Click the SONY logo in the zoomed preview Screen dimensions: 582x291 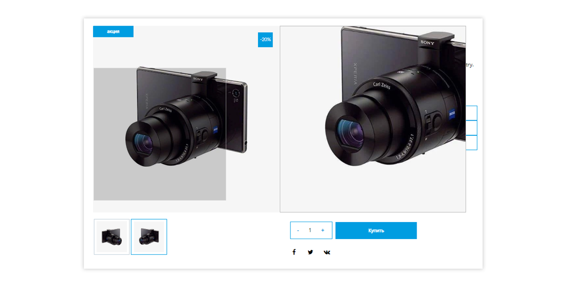tap(427, 43)
